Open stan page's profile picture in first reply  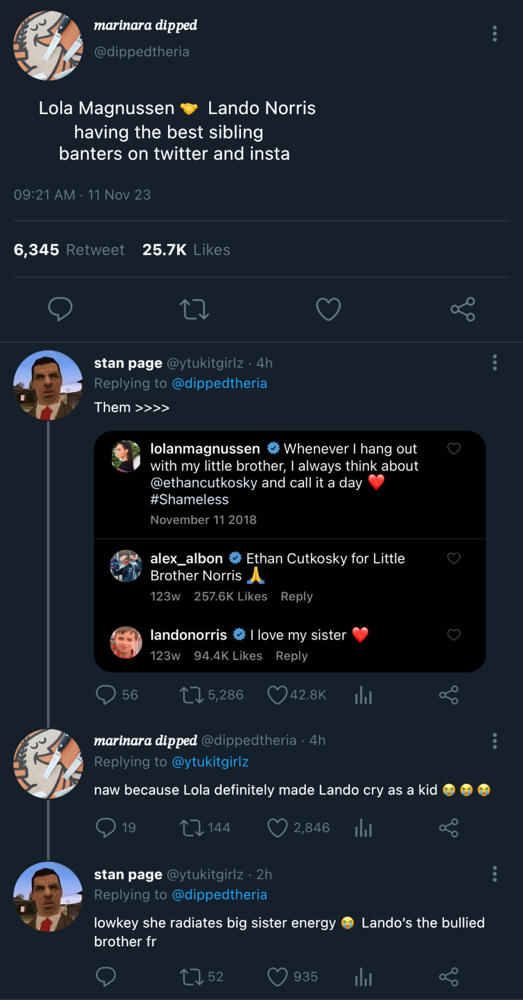(48, 385)
